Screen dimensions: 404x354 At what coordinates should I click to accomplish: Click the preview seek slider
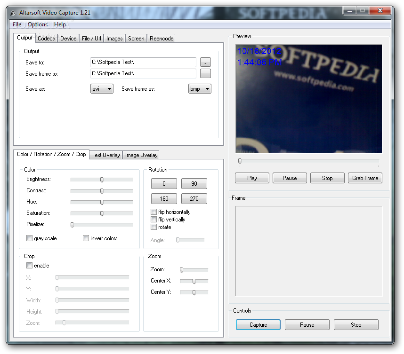coord(309,161)
